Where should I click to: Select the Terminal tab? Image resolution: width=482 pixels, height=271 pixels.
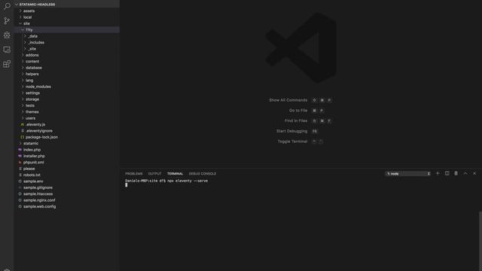pos(175,174)
